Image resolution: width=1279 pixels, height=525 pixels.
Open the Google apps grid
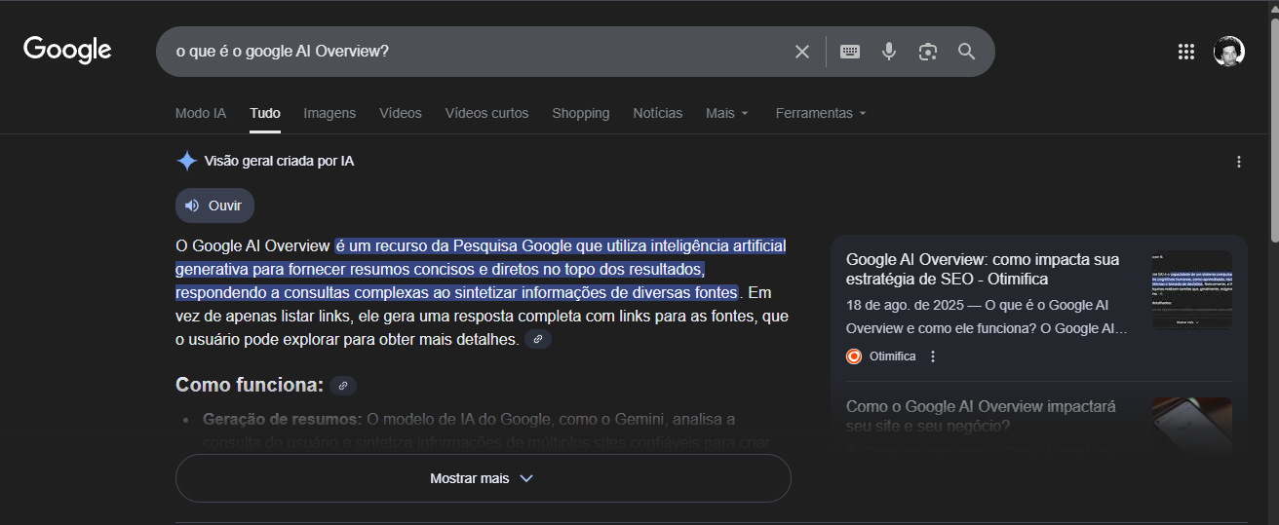click(x=1186, y=52)
